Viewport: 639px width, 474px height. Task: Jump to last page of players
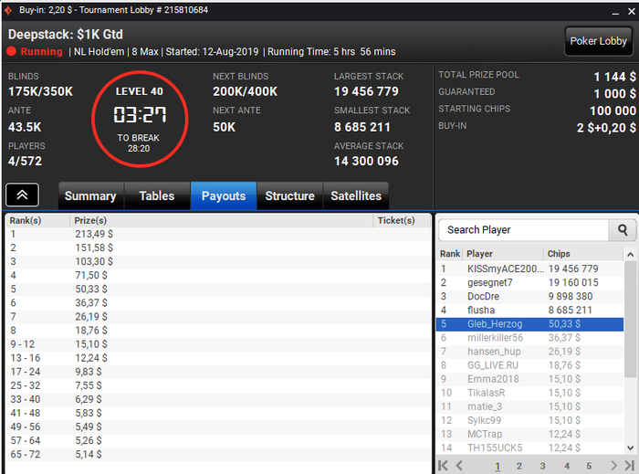tap(630, 466)
